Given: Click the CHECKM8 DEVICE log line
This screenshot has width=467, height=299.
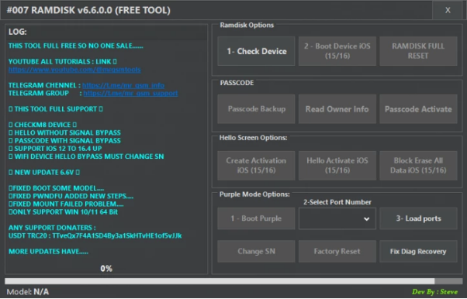Looking at the screenshot, I should pos(43,125).
